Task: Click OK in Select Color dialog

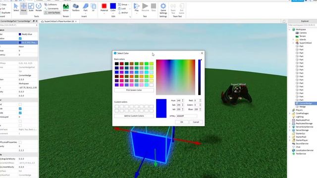Action: [182, 122]
